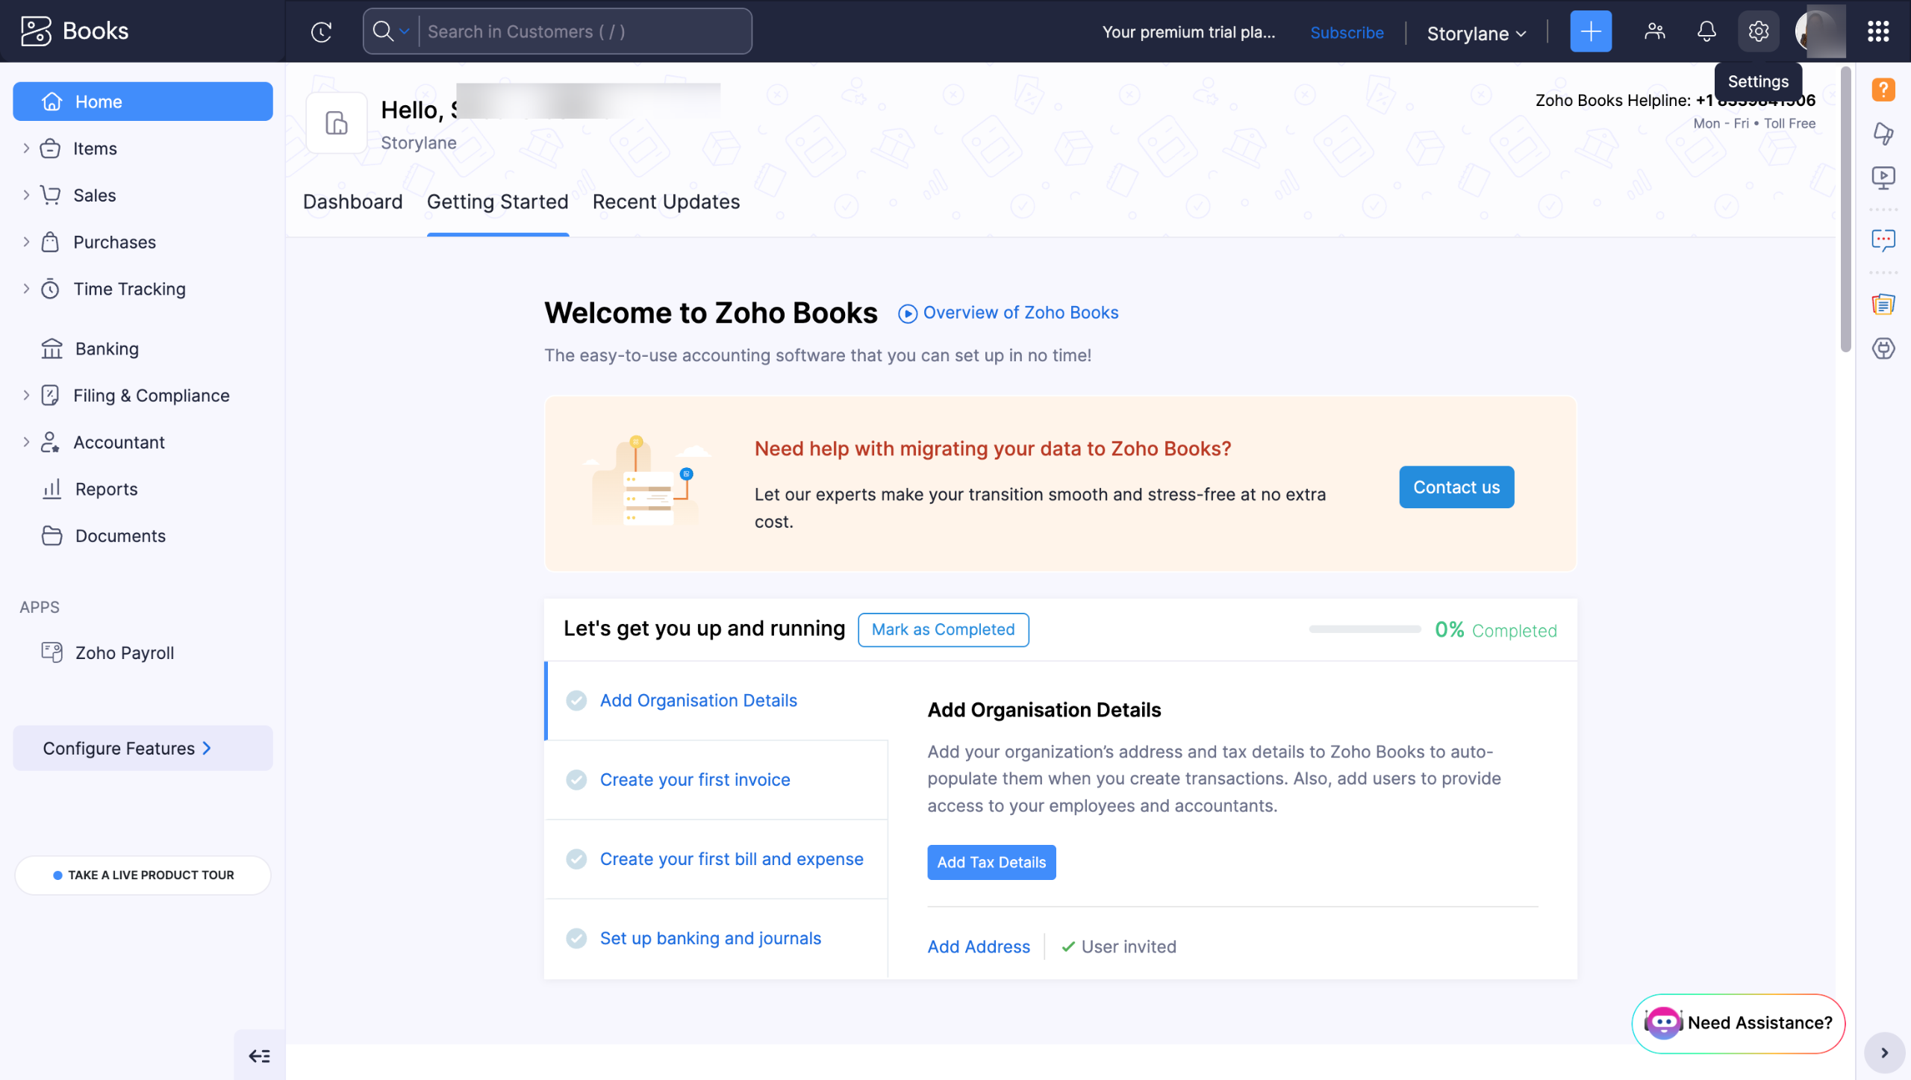The image size is (1911, 1080).
Task: Open the video tutorials icon in right panel
Action: [1883, 177]
